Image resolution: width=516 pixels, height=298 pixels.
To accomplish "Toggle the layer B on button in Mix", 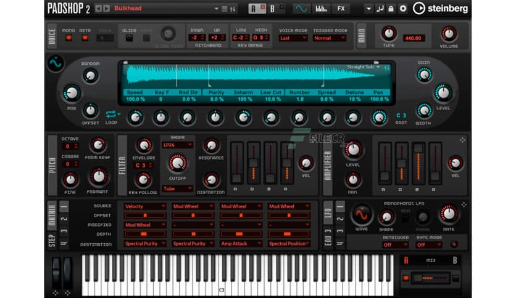I will tap(456, 278).
